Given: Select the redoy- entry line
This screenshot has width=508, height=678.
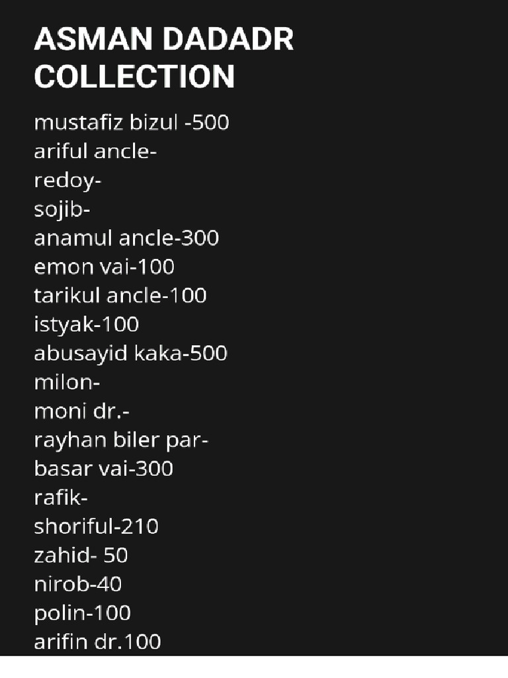Looking at the screenshot, I should point(67,181).
